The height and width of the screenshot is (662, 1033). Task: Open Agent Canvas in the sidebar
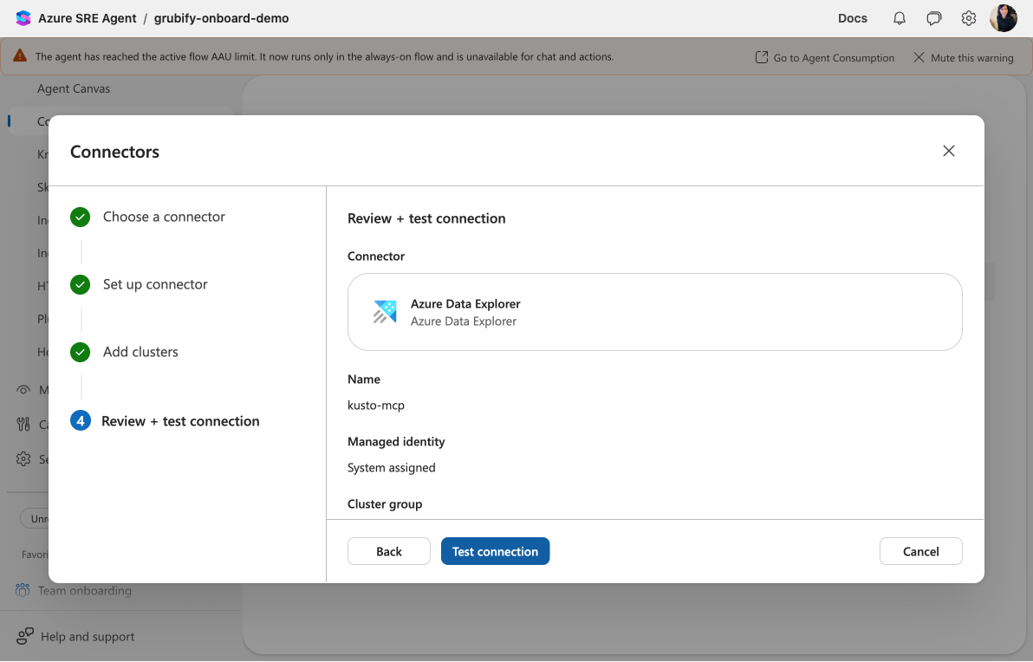74,89
